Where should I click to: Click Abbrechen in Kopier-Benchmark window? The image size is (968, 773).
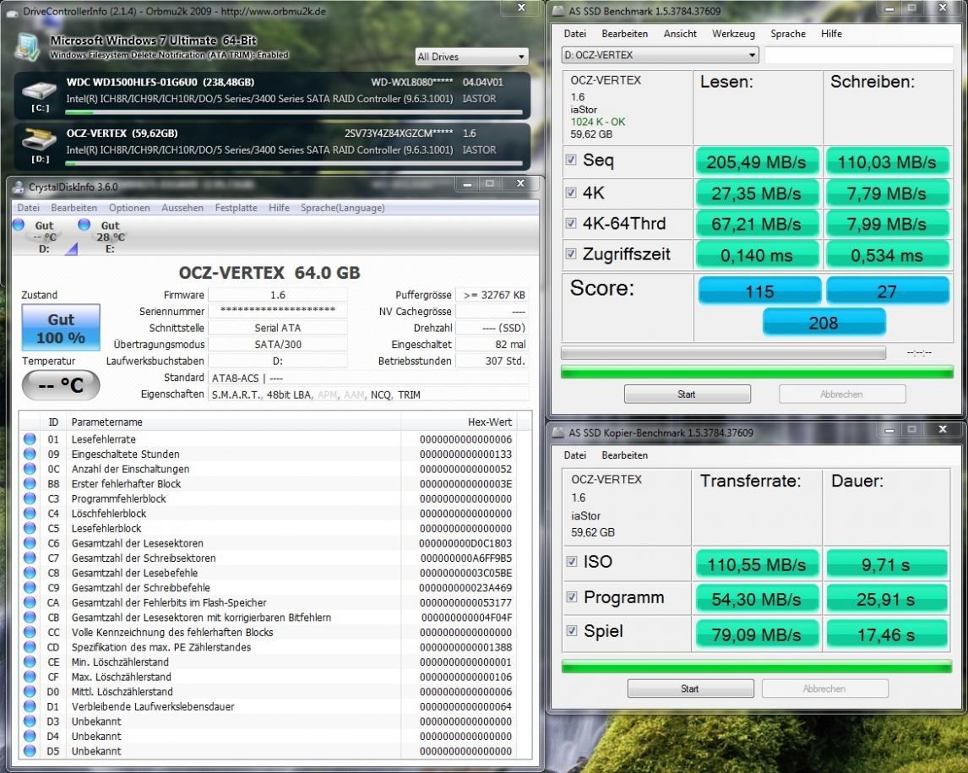coord(824,689)
